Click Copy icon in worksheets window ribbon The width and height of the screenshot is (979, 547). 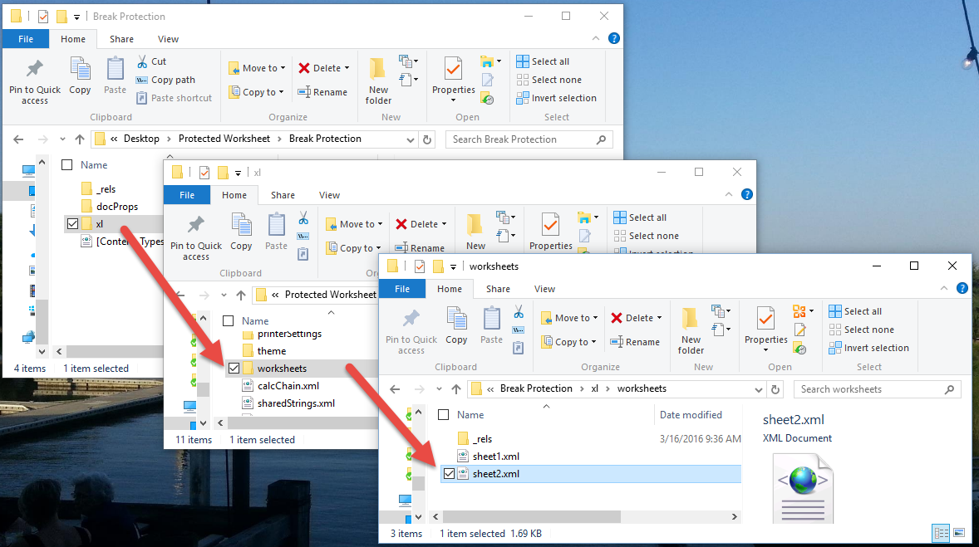point(456,325)
